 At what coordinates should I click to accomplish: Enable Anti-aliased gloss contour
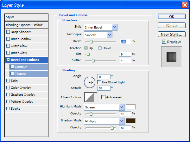click(103, 97)
